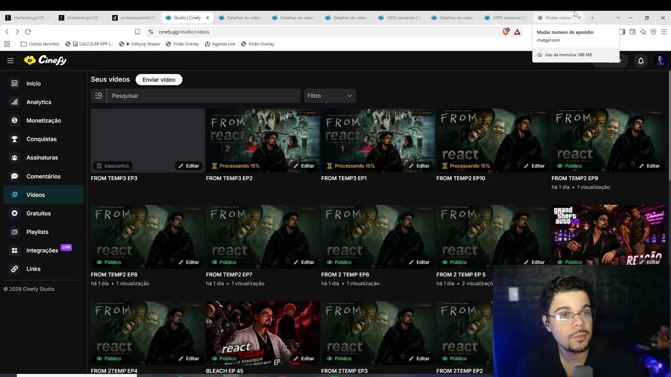
Task: Reload the Cinefy Studio page
Action: coord(28,32)
